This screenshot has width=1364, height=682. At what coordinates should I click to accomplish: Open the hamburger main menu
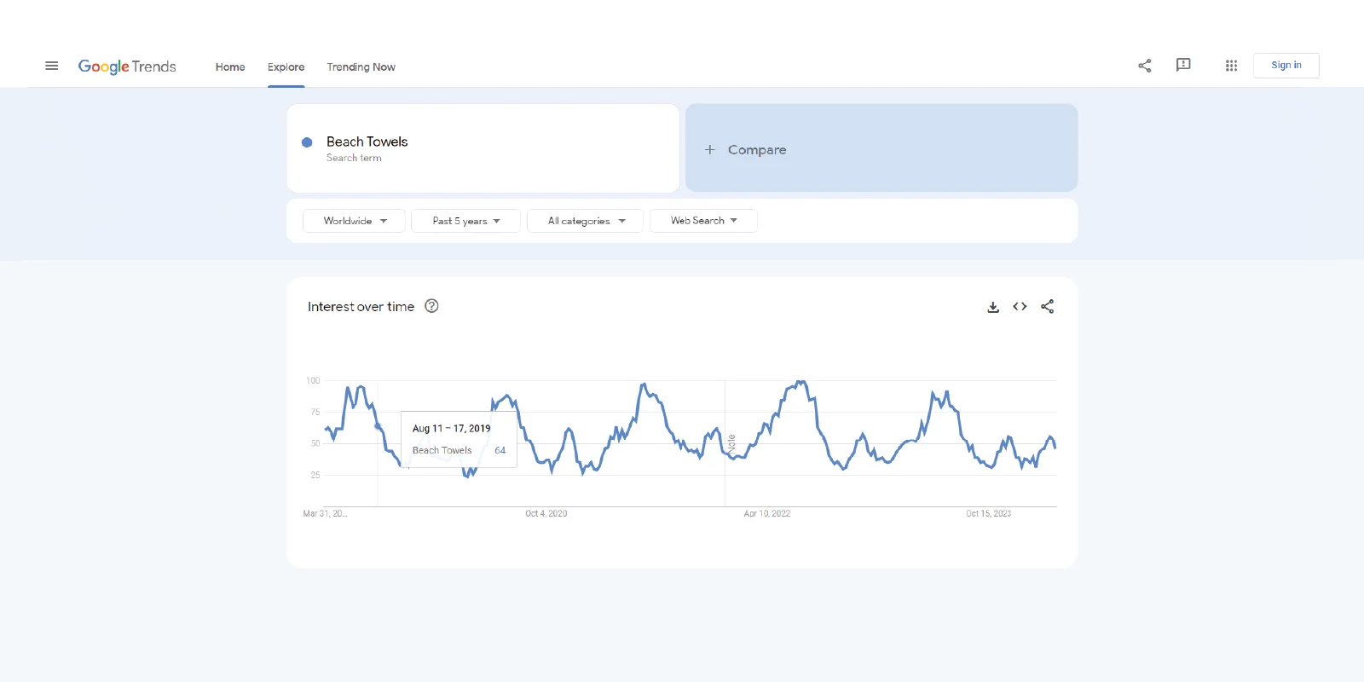pyautogui.click(x=51, y=66)
